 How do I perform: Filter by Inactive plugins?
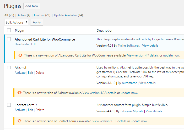39,15
